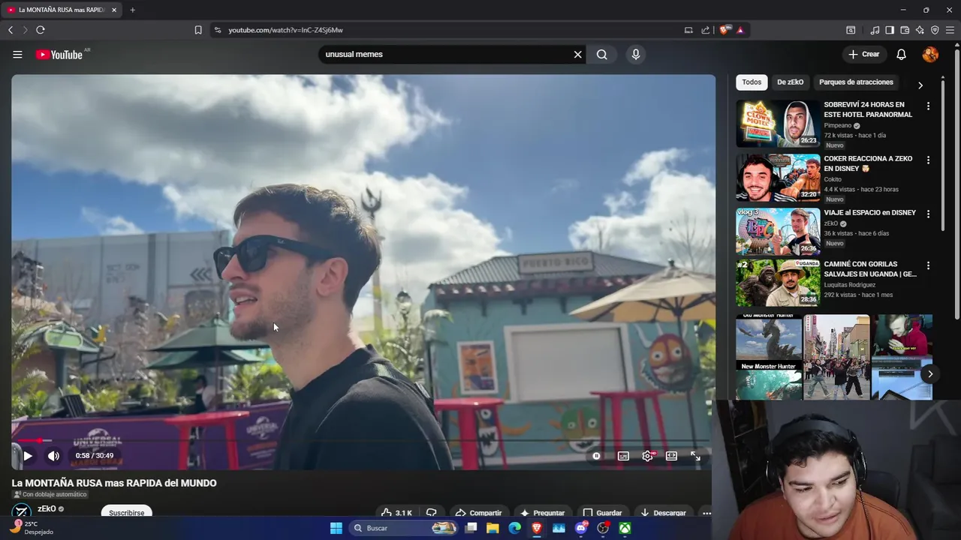Click the Compartir share button

478,513
